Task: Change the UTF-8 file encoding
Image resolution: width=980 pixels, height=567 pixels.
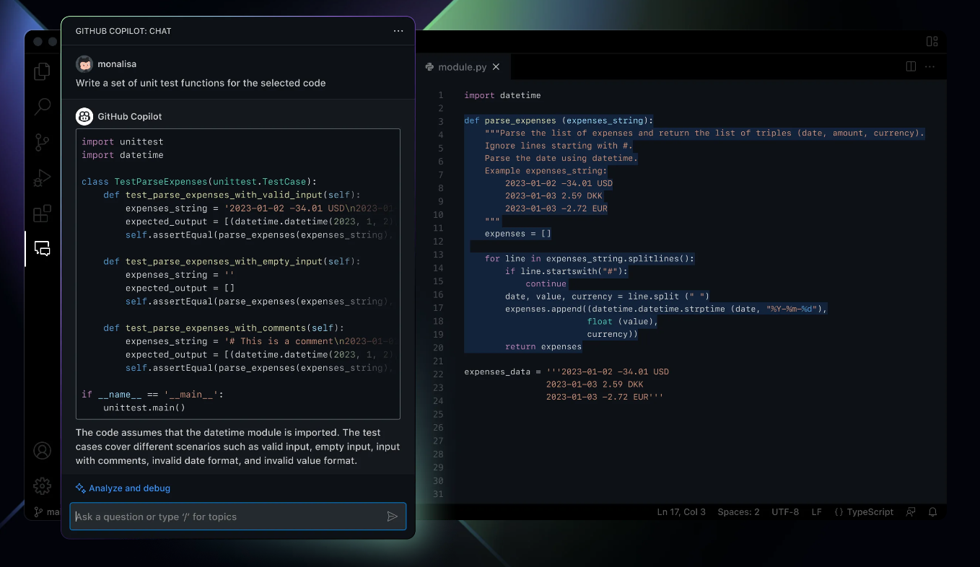Action: 784,512
